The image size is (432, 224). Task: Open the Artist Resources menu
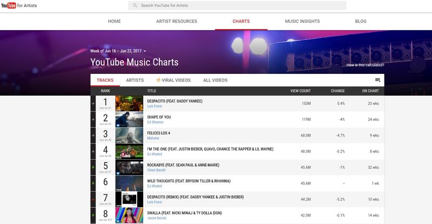click(x=177, y=21)
